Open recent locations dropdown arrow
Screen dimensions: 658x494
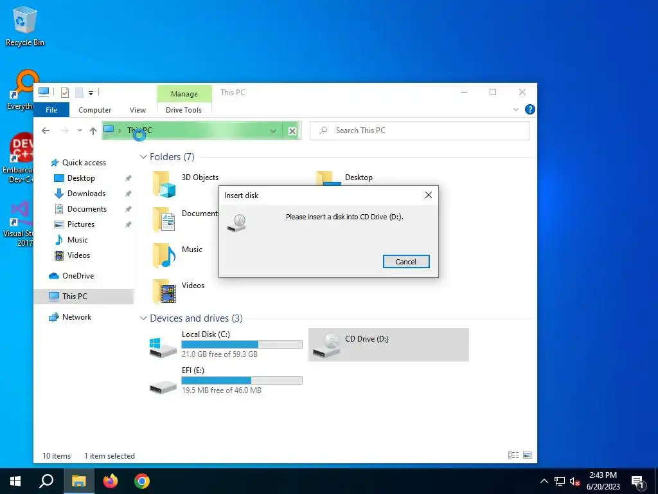click(x=80, y=131)
